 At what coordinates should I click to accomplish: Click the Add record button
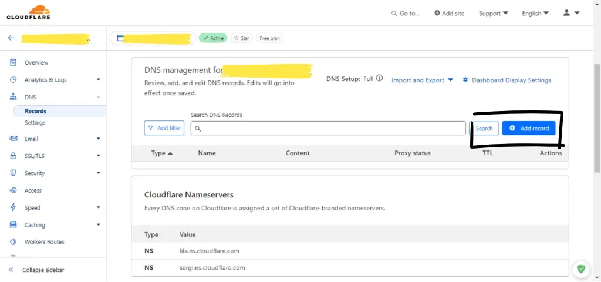coord(529,128)
